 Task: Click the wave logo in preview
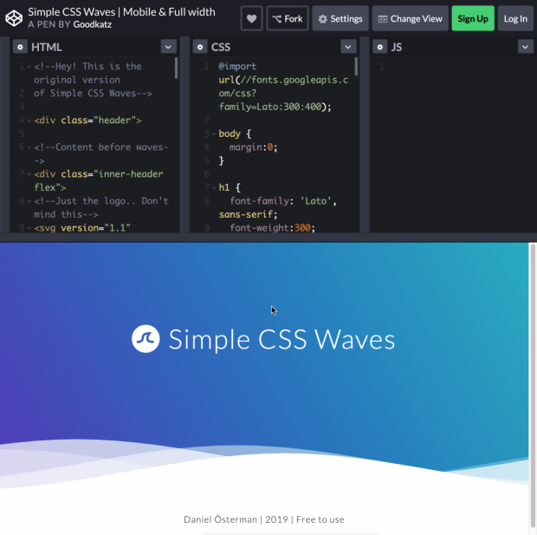146,339
